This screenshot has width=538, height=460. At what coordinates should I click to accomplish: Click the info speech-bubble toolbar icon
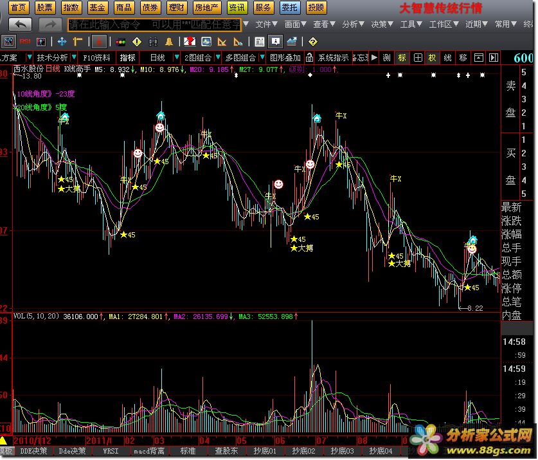click(276, 42)
